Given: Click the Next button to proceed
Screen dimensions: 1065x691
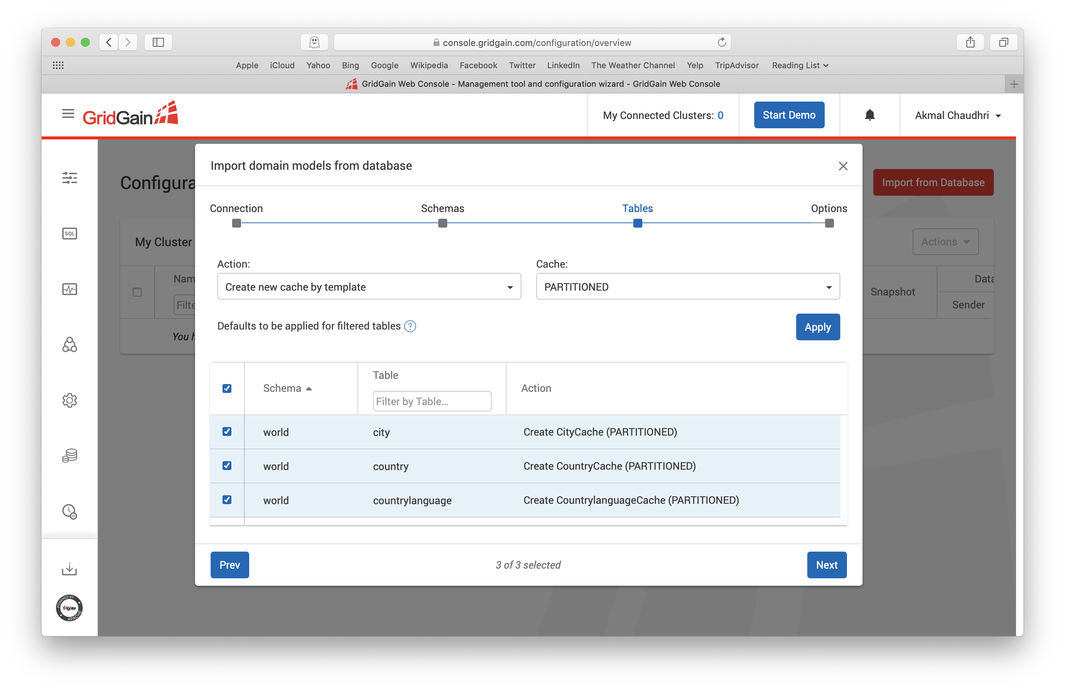Looking at the screenshot, I should [826, 565].
